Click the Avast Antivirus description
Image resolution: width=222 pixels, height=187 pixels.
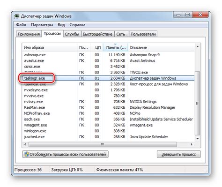tap(142, 60)
